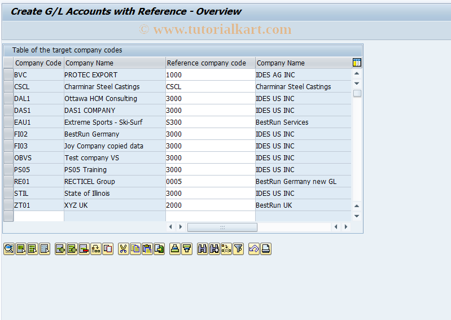This screenshot has width=451, height=320.
Task: Click the reference code field in the CSCL row
Action: (x=210, y=86)
